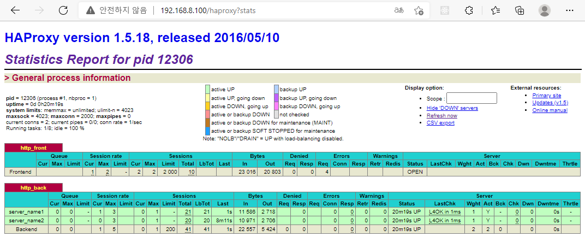Click the Backend row label
The width and height of the screenshot is (585, 248).
(x=26, y=229)
